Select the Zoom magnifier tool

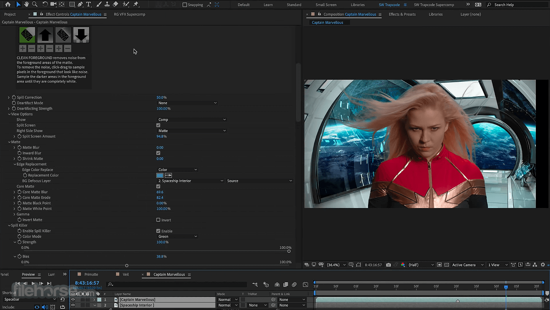35,5
